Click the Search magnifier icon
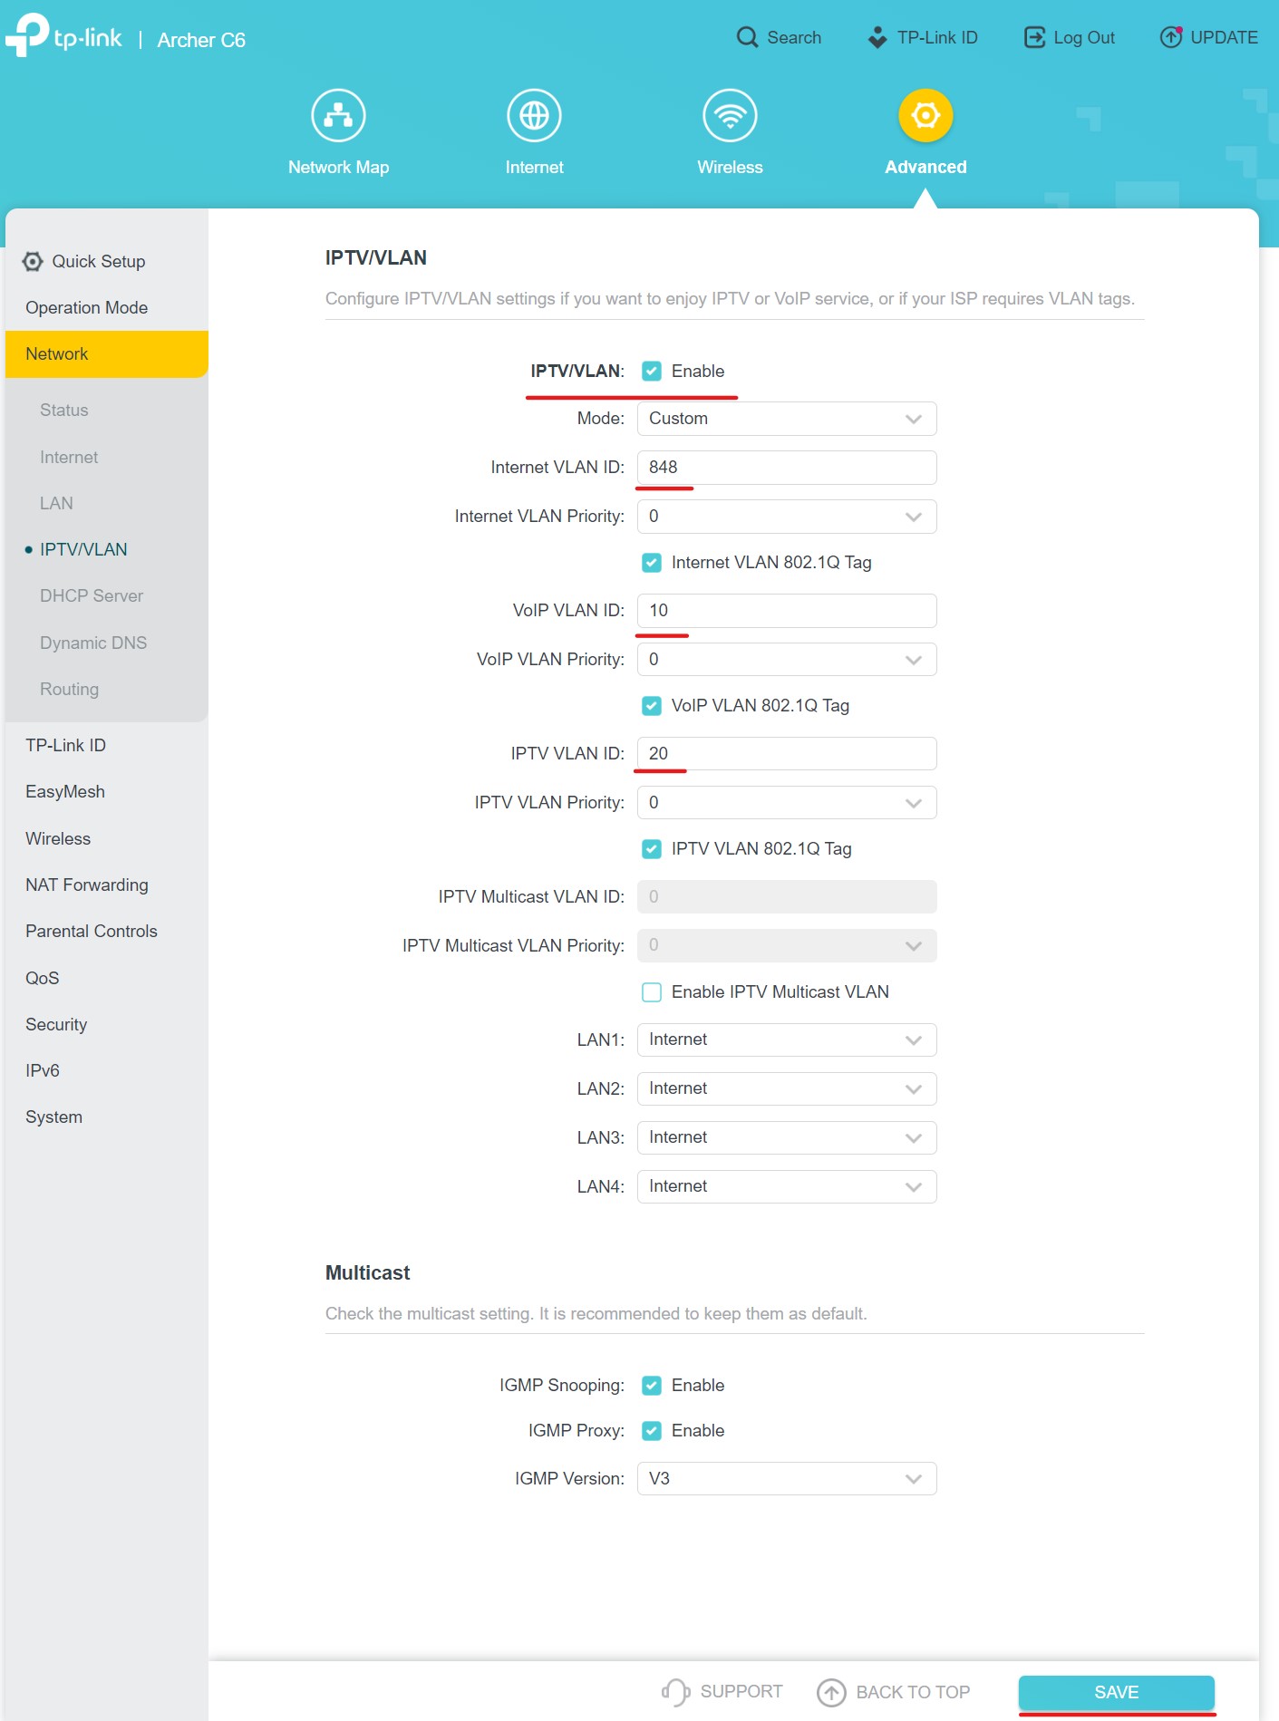 747,37
